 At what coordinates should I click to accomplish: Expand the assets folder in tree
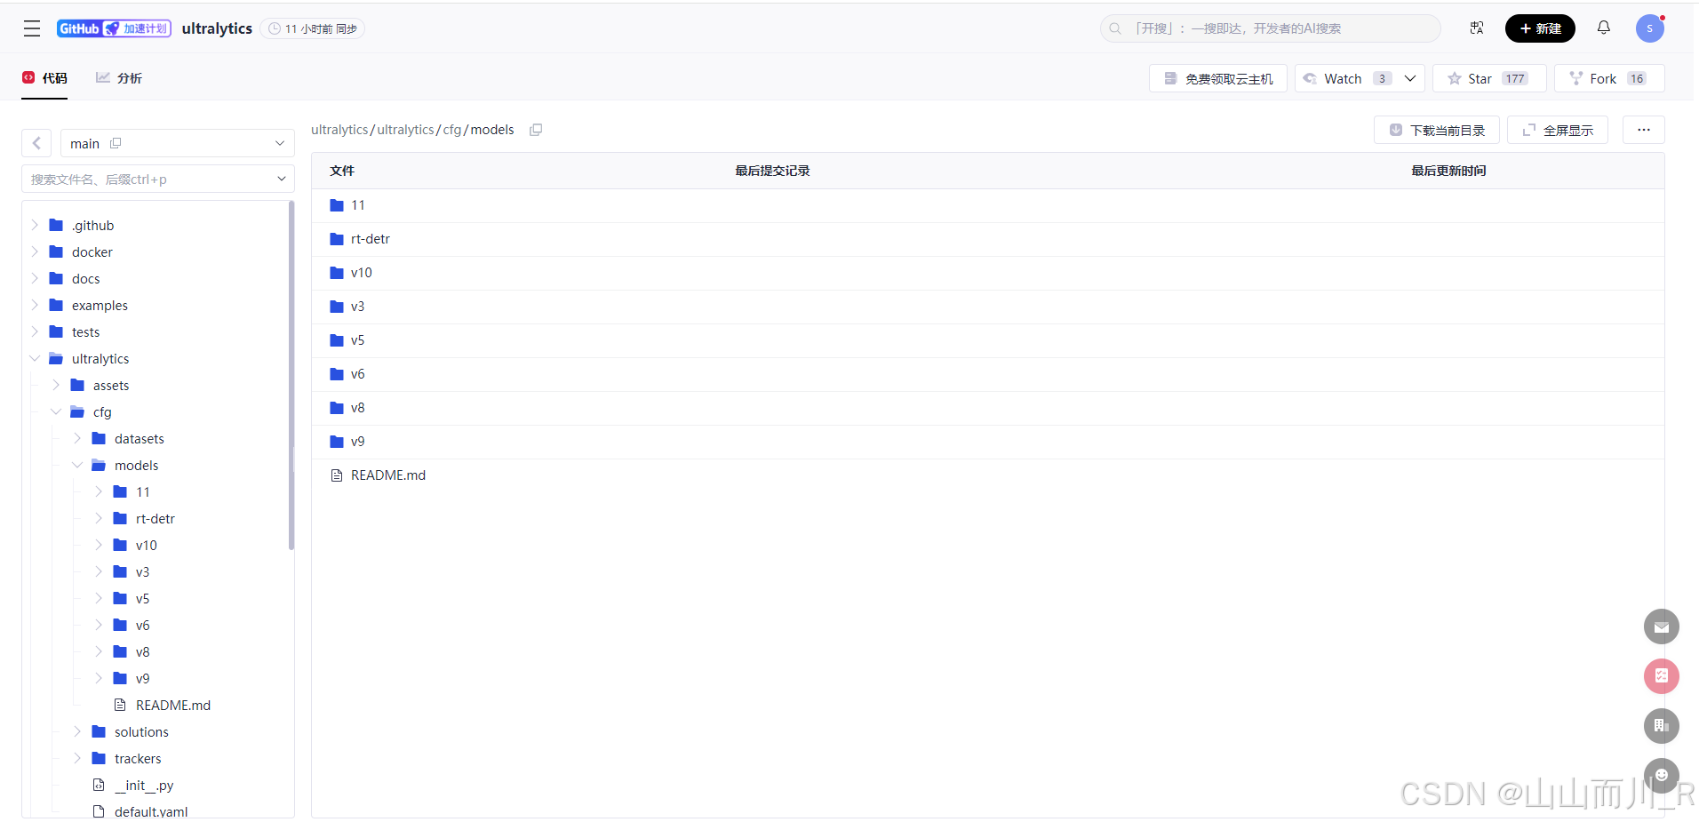[x=56, y=385]
